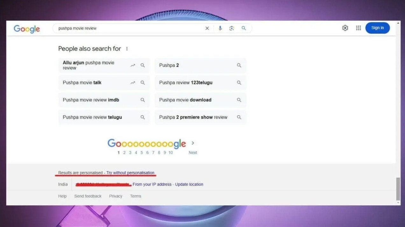The image size is (405, 227).
Task: Open Google Lens image search icon
Action: pos(231,28)
